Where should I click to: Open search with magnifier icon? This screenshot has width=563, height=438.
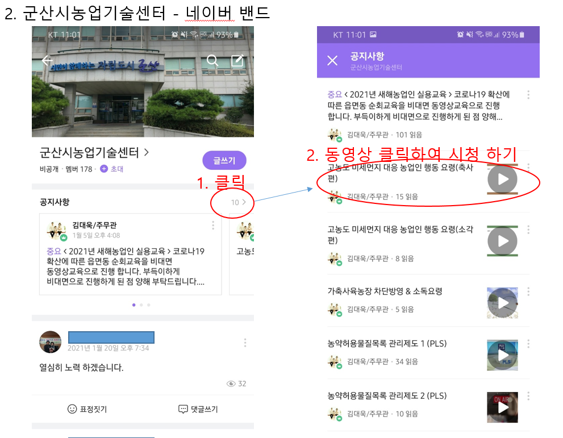coord(212,60)
